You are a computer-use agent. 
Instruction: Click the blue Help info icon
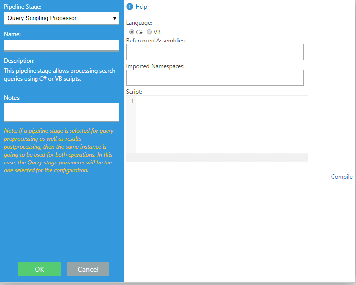coord(130,7)
